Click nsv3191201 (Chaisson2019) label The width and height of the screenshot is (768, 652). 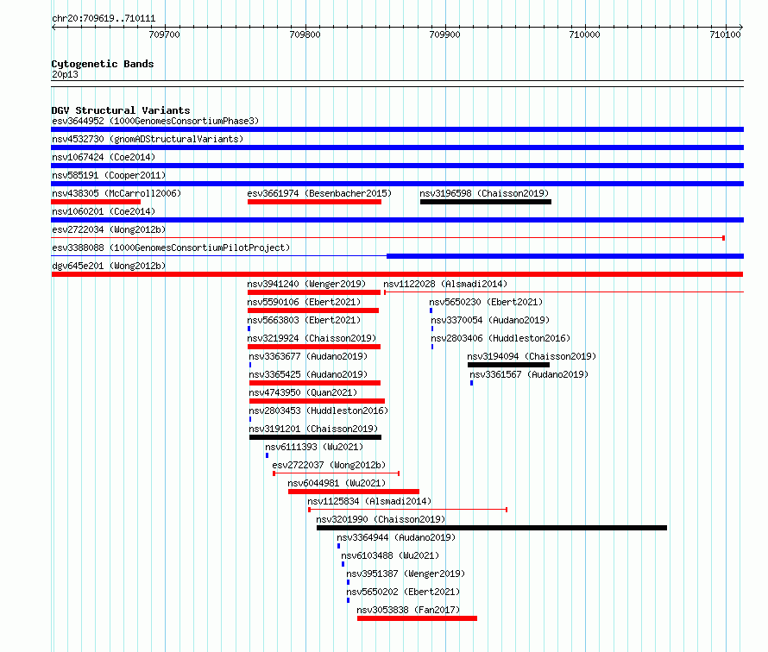(x=313, y=429)
